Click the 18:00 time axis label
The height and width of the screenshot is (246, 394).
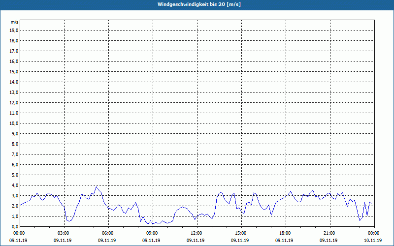tap(286, 233)
